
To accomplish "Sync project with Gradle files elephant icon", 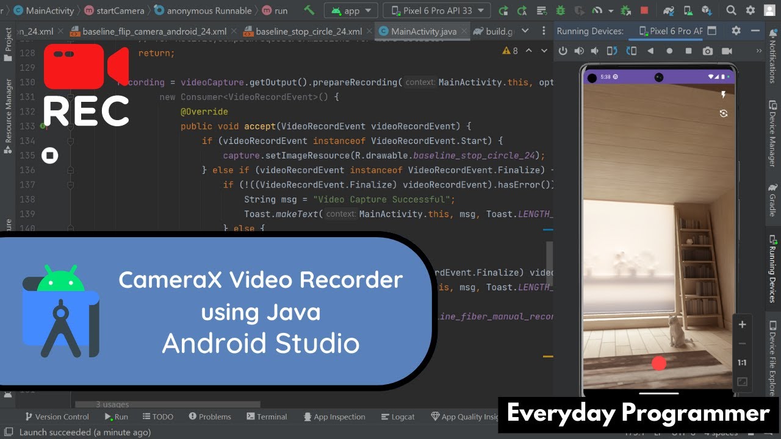I will tap(669, 10).
